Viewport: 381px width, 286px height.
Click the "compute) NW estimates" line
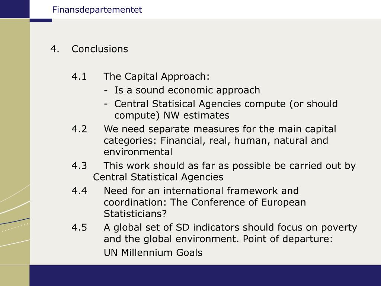pyautogui.click(x=172, y=115)
